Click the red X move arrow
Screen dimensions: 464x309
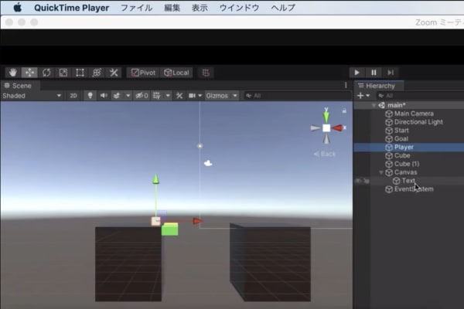click(197, 221)
